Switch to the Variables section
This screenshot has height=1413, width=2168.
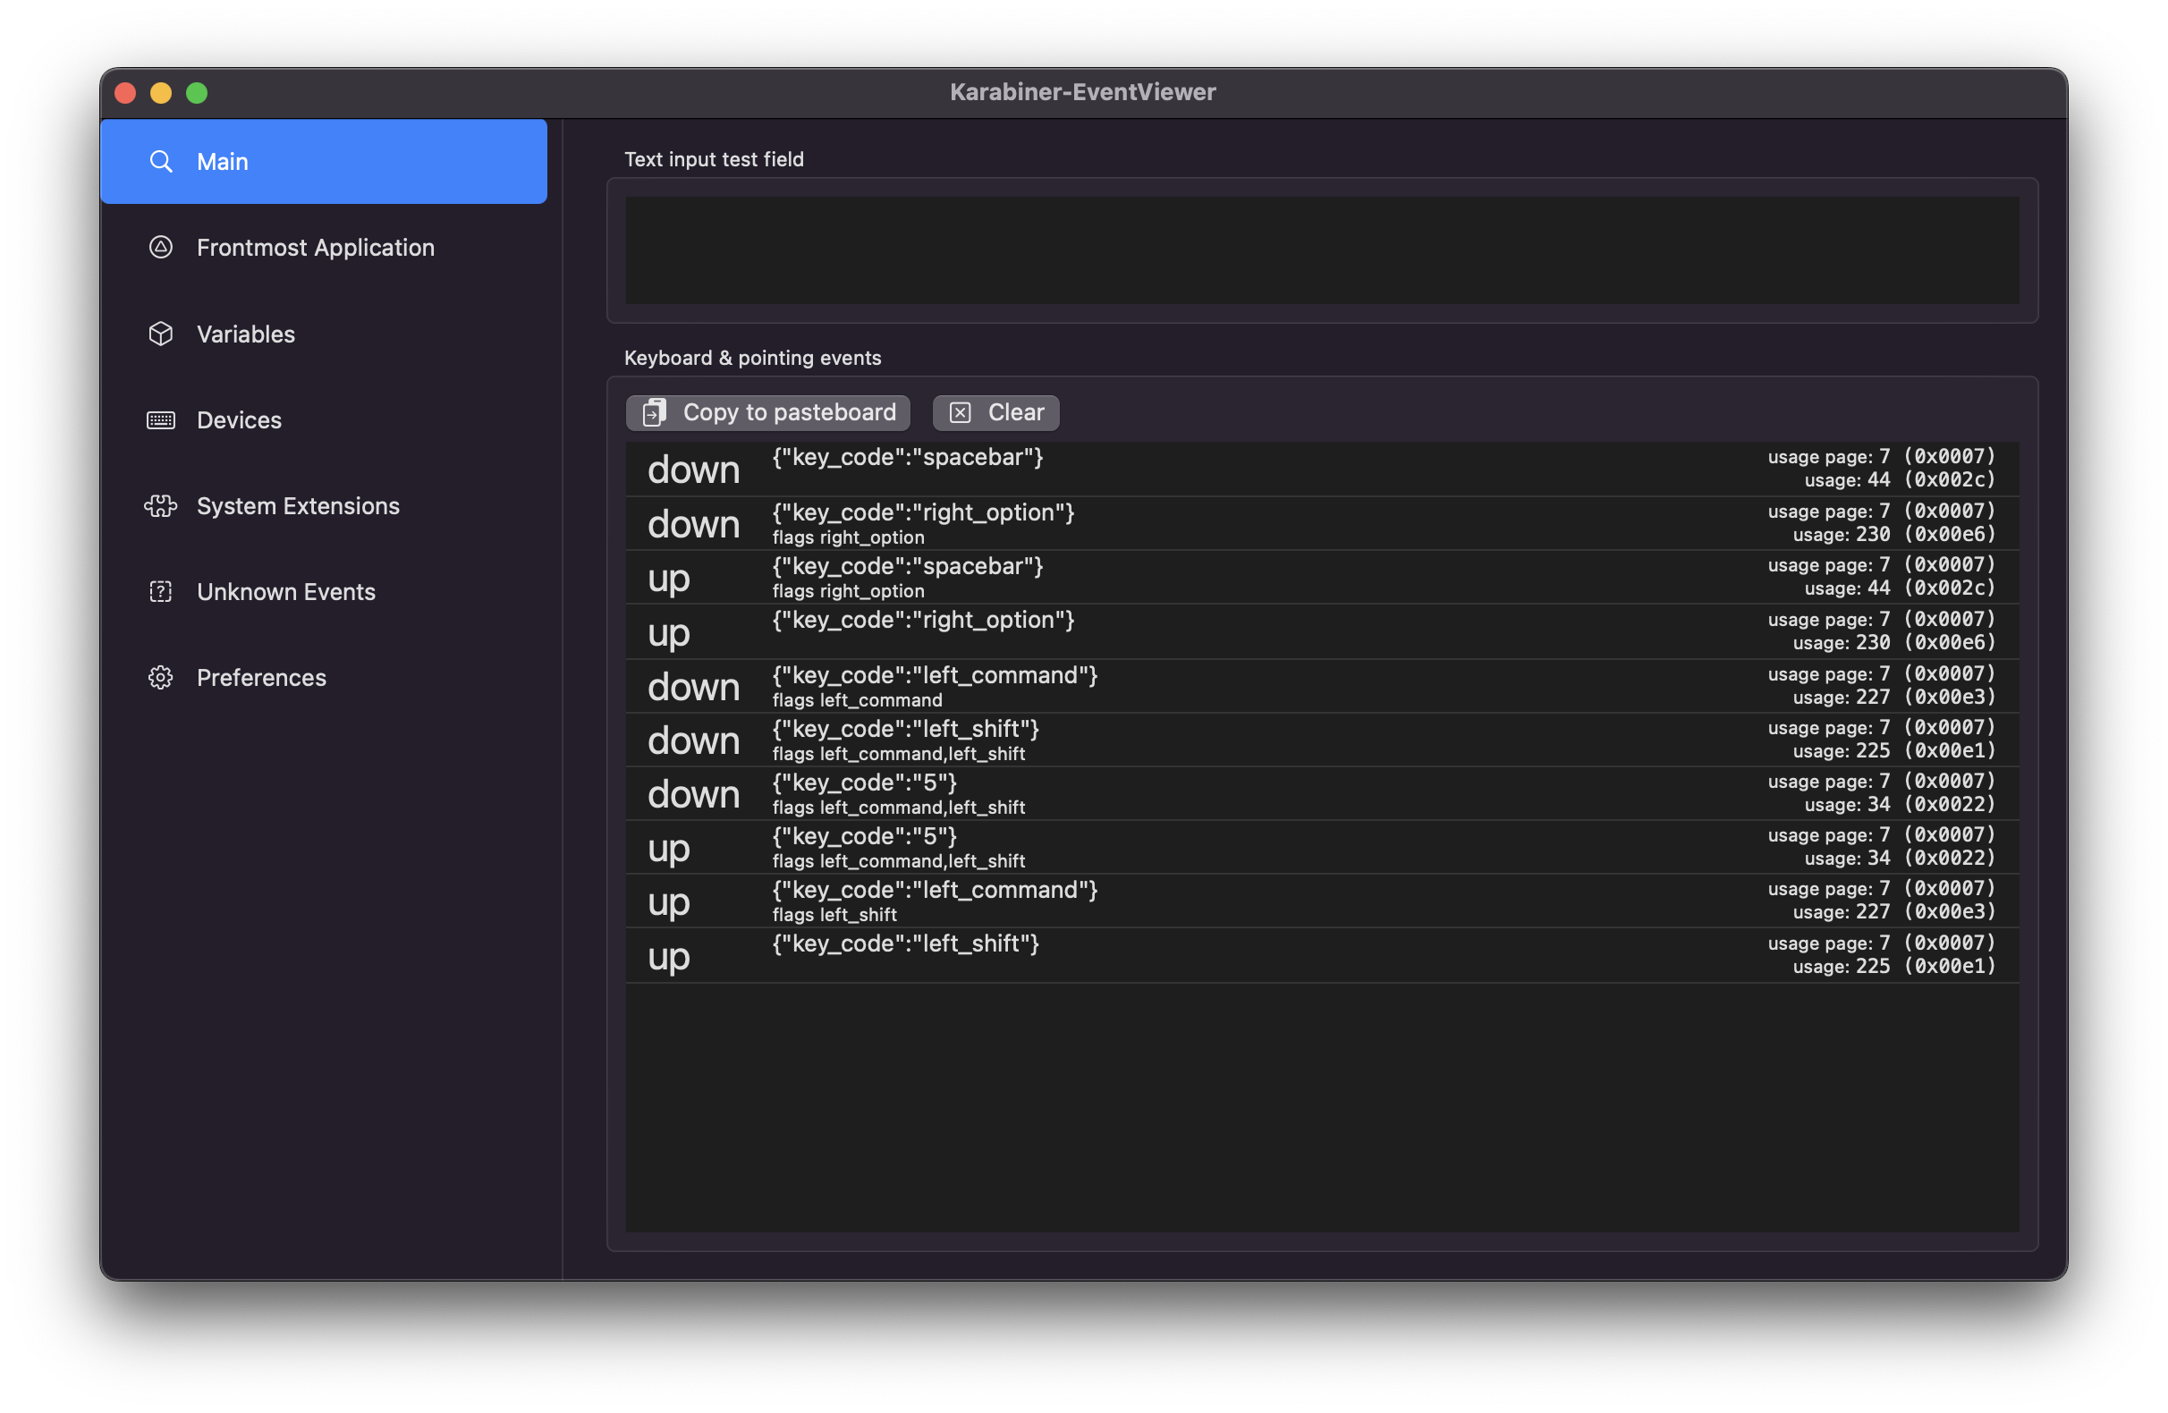(x=246, y=334)
